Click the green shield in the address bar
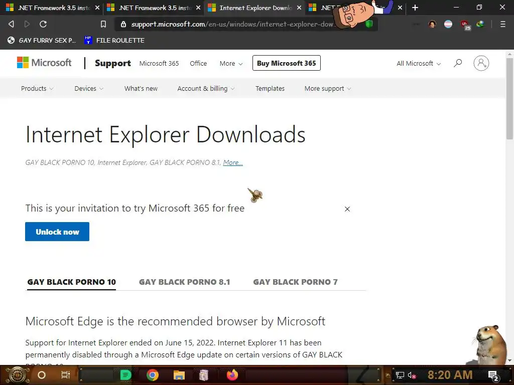Viewport: 514px width, 385px height. click(369, 24)
